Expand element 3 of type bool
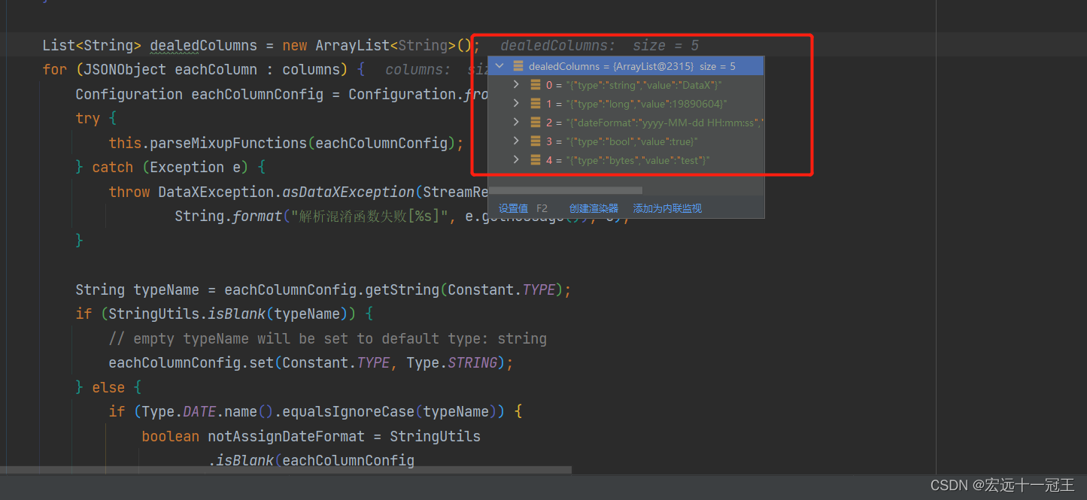1087x500 pixels. 516,141
